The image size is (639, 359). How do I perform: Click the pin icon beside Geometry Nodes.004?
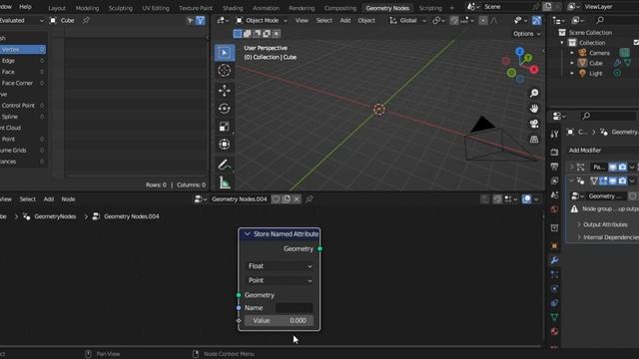310,199
